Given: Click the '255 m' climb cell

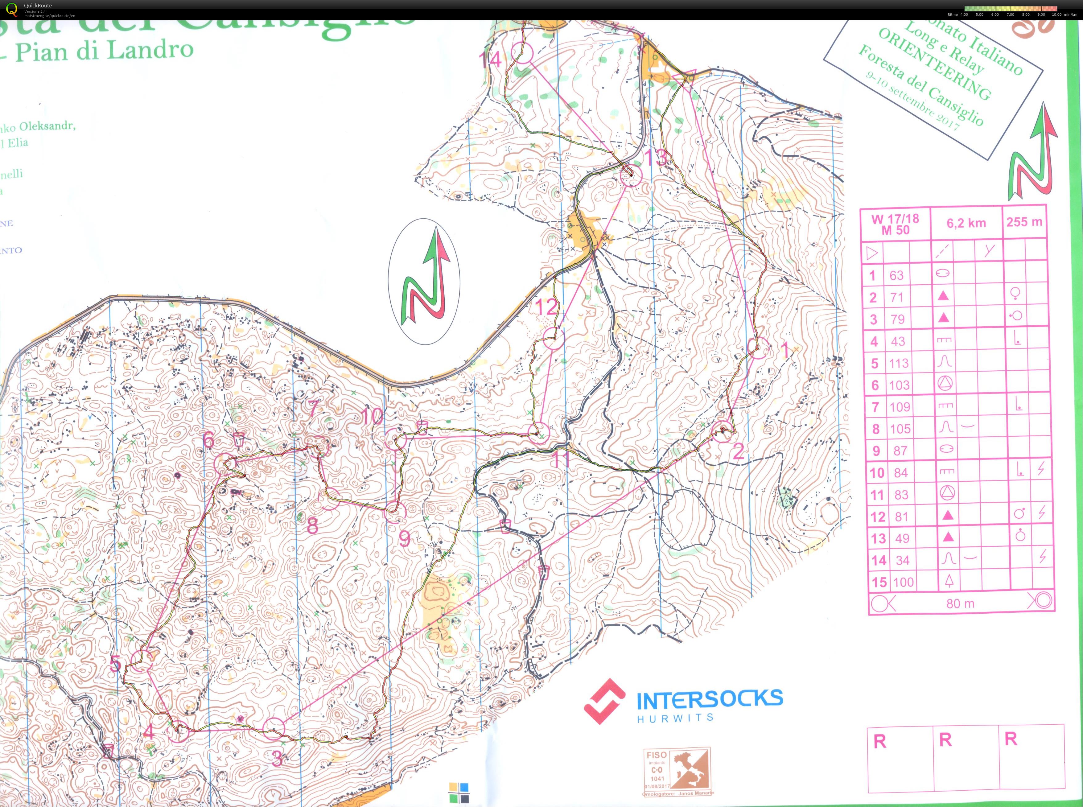Looking at the screenshot, I should pyautogui.click(x=1024, y=222).
